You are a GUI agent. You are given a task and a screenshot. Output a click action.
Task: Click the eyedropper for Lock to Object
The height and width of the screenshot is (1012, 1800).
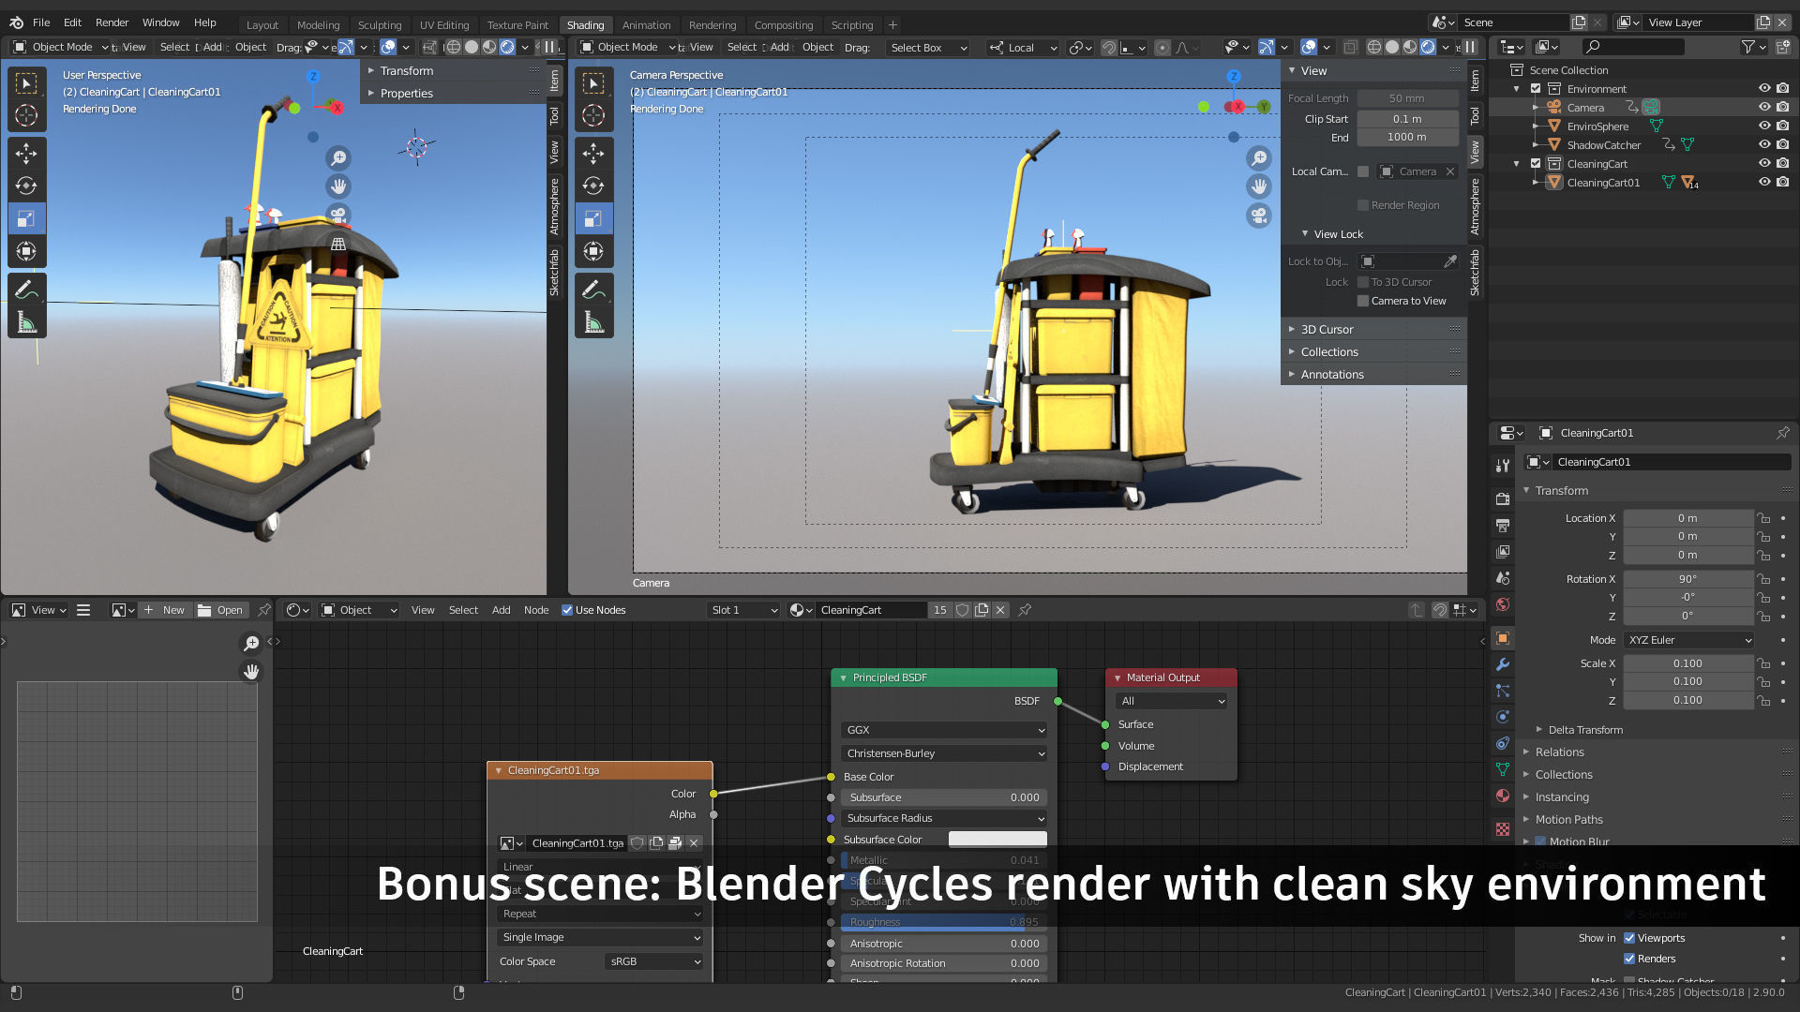1450,261
